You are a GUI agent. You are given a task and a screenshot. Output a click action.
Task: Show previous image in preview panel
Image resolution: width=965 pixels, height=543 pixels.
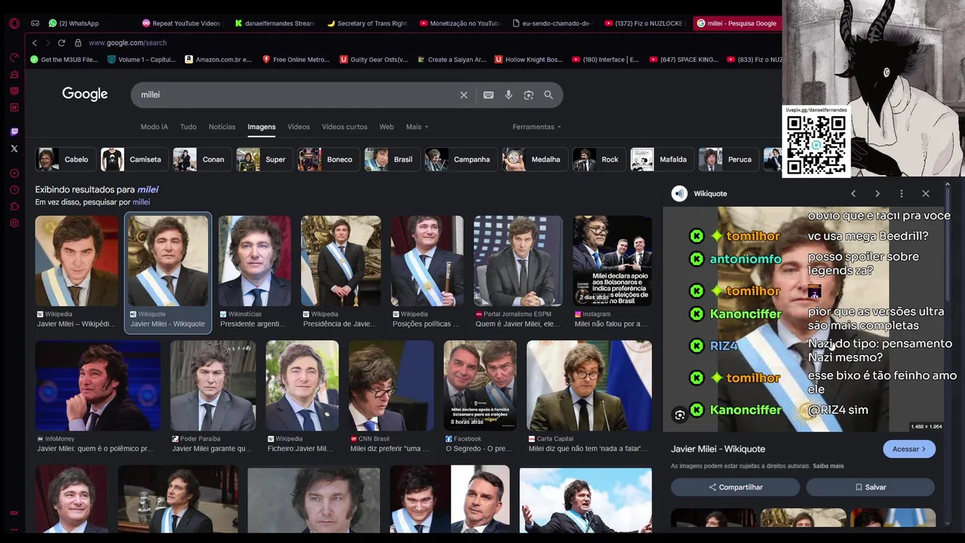pyautogui.click(x=853, y=194)
